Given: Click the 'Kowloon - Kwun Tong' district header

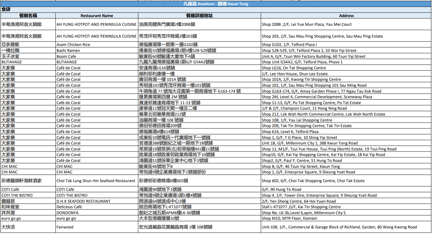Looking at the screenshot, I should [x=216, y=4].
